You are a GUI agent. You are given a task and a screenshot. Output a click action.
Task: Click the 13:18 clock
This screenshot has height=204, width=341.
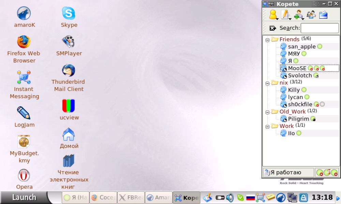pos(322,197)
